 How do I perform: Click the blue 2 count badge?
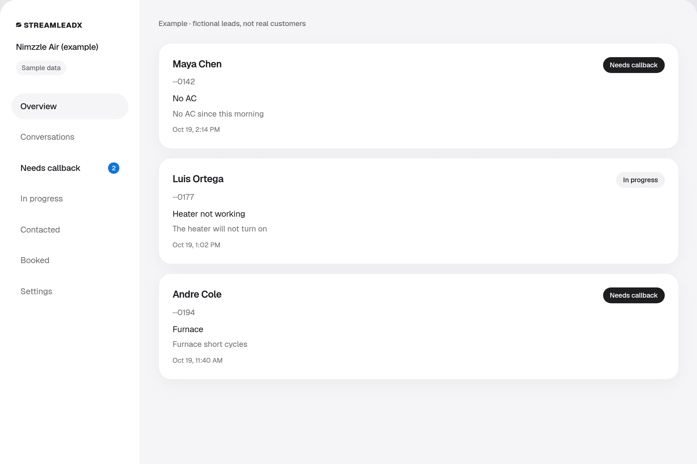114,168
